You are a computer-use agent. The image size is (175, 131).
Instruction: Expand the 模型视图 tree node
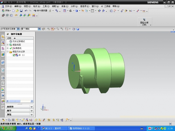coord(8,45)
